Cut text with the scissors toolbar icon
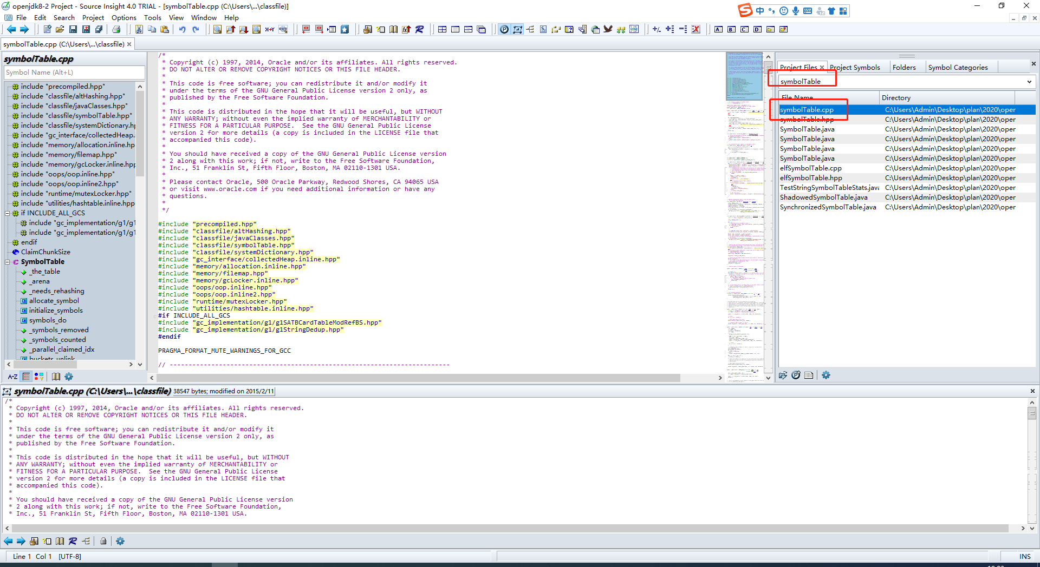 (139, 29)
